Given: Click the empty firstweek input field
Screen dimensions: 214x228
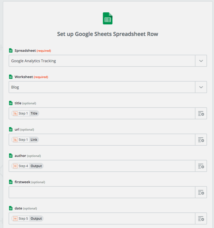Looking at the screenshot, I should (x=102, y=192).
